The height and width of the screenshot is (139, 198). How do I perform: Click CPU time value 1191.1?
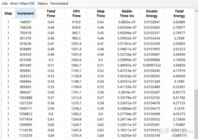tap(76, 92)
